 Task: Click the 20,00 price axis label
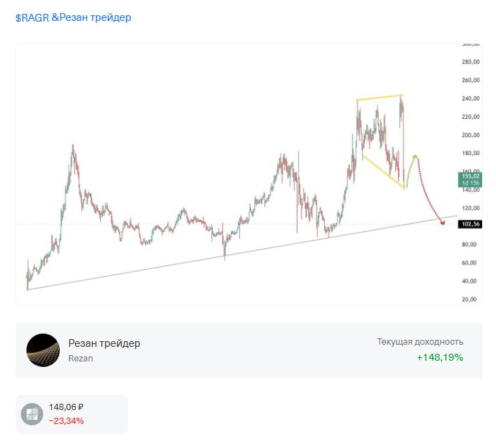(469, 300)
